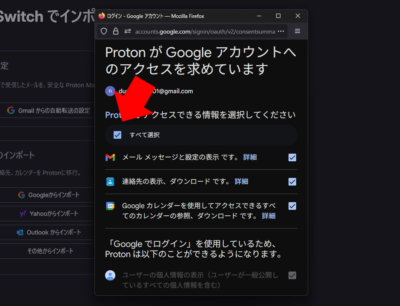Click the Outlook logo on import button
The width and height of the screenshot is (400, 306).
[20, 232]
